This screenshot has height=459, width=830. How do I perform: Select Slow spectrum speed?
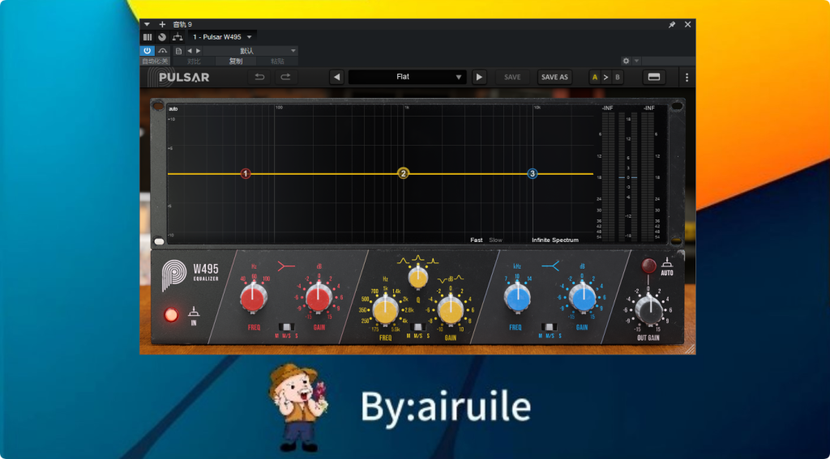tap(495, 240)
